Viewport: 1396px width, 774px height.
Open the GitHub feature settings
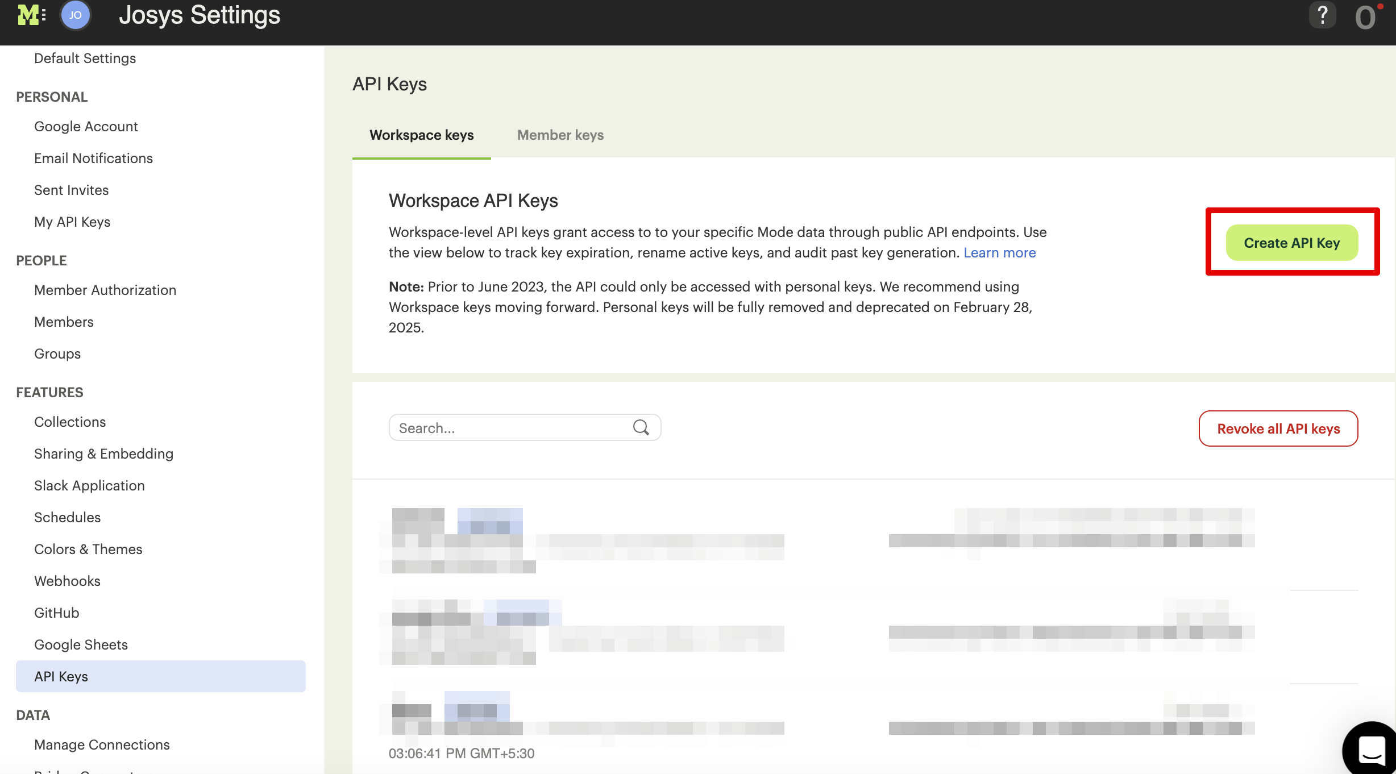(56, 613)
